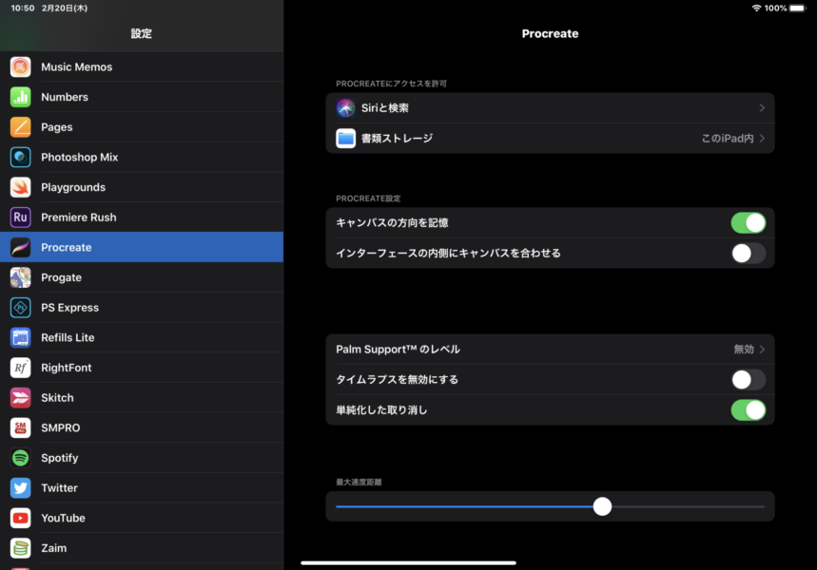The height and width of the screenshot is (570, 817).
Task: Tap the battery status icon
Action: coord(798,9)
